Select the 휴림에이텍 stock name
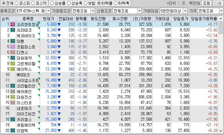The height and width of the screenshot is (135, 224). (x=26, y=125)
